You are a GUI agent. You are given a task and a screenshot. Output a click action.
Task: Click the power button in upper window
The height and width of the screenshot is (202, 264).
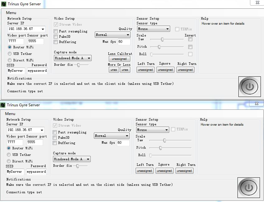[250, 87]
